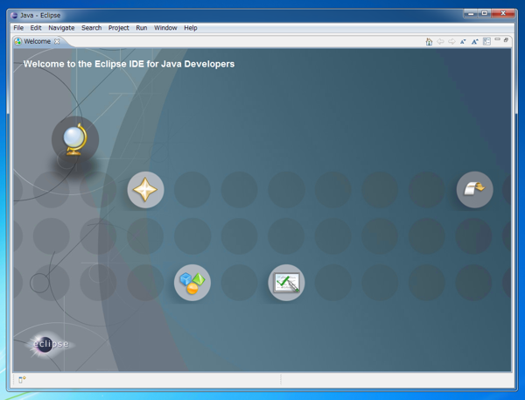
Task: Open the What's New star icon
Action: [145, 190]
